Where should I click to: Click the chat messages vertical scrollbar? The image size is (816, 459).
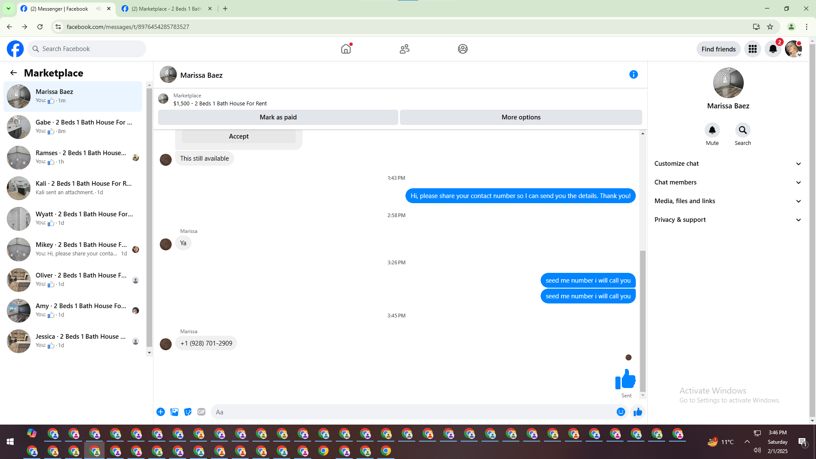643,321
